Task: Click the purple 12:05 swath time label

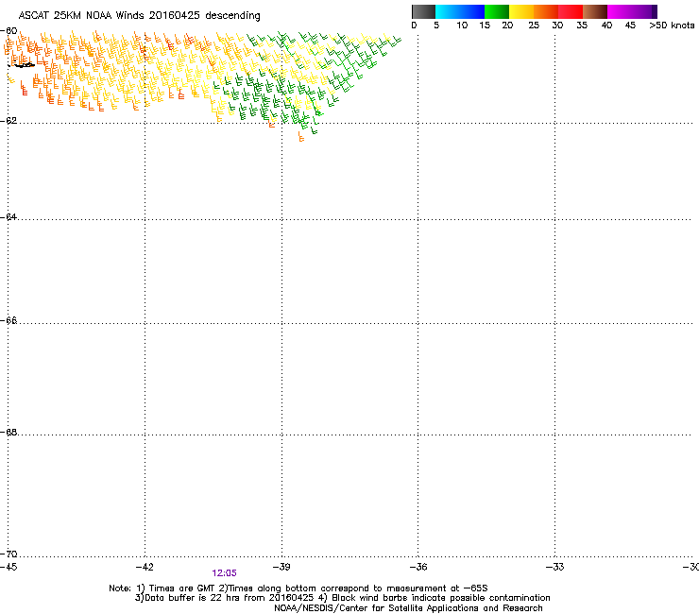Action: click(x=224, y=573)
